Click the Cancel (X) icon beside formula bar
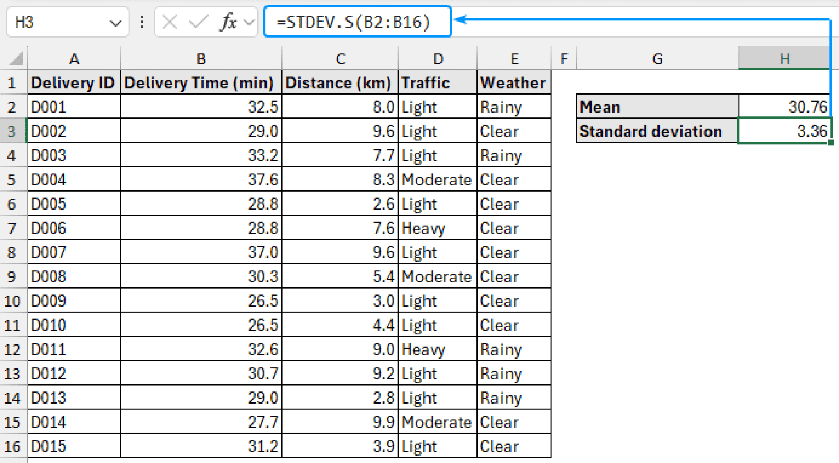 170,23
